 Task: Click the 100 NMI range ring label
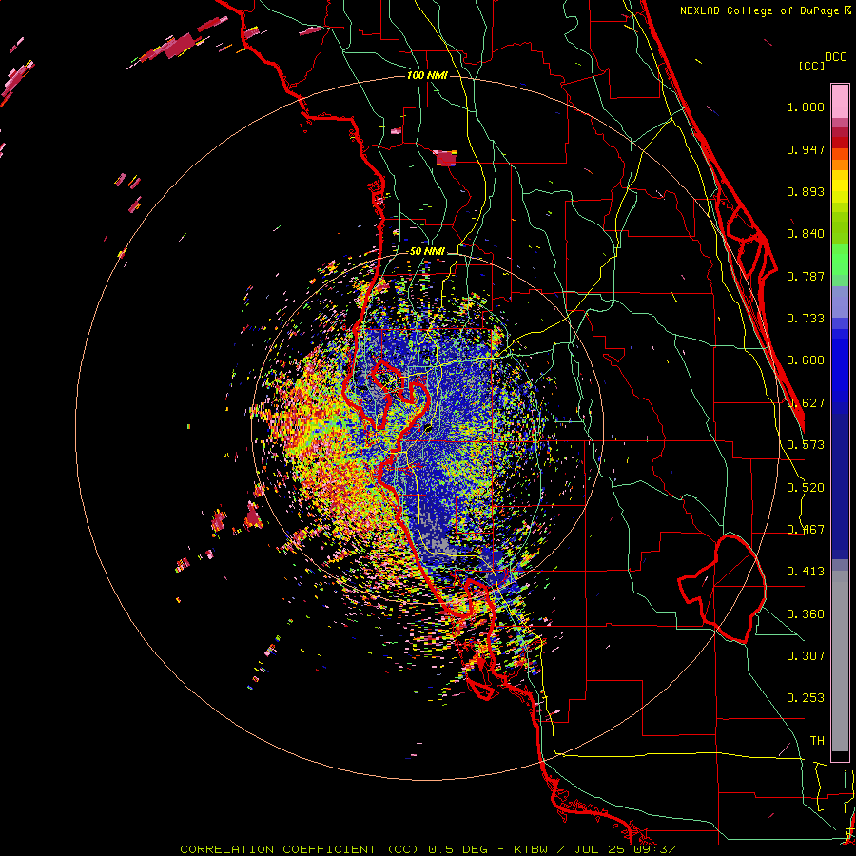click(x=427, y=75)
